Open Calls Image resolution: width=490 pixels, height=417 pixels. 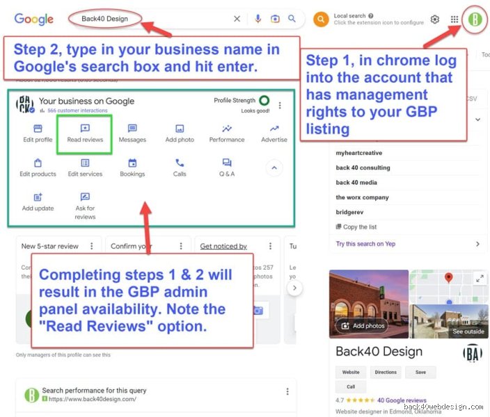(180, 168)
